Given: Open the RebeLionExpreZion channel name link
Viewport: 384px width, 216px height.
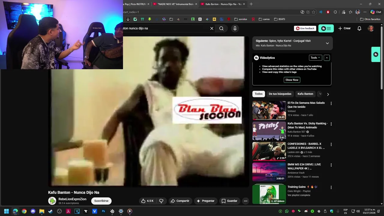Looking at the screenshot, I should coord(72,199).
